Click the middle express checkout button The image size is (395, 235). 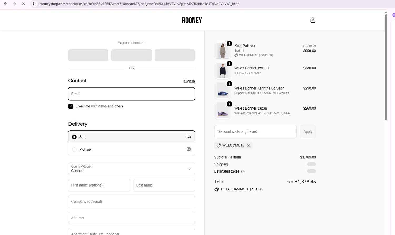[x=131, y=55]
